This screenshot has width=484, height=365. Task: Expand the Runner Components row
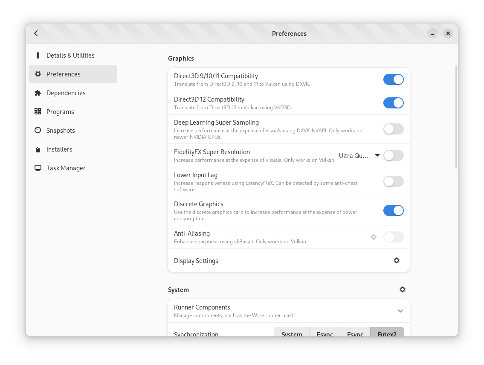point(400,311)
